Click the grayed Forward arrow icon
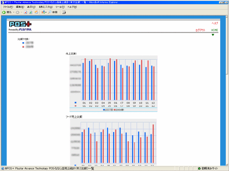This screenshot has width=229, height=171. [17, 12]
